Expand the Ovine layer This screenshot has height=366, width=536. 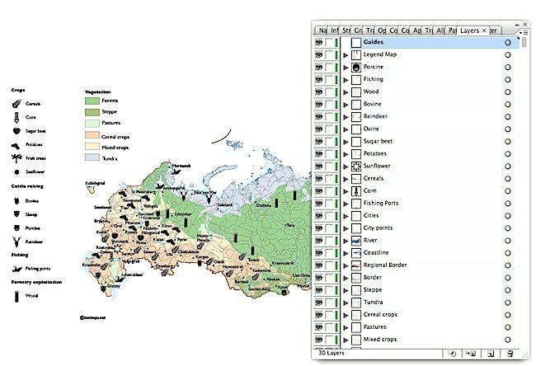(346, 129)
